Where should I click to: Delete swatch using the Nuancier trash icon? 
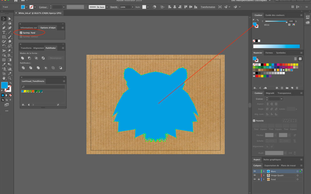(297, 88)
